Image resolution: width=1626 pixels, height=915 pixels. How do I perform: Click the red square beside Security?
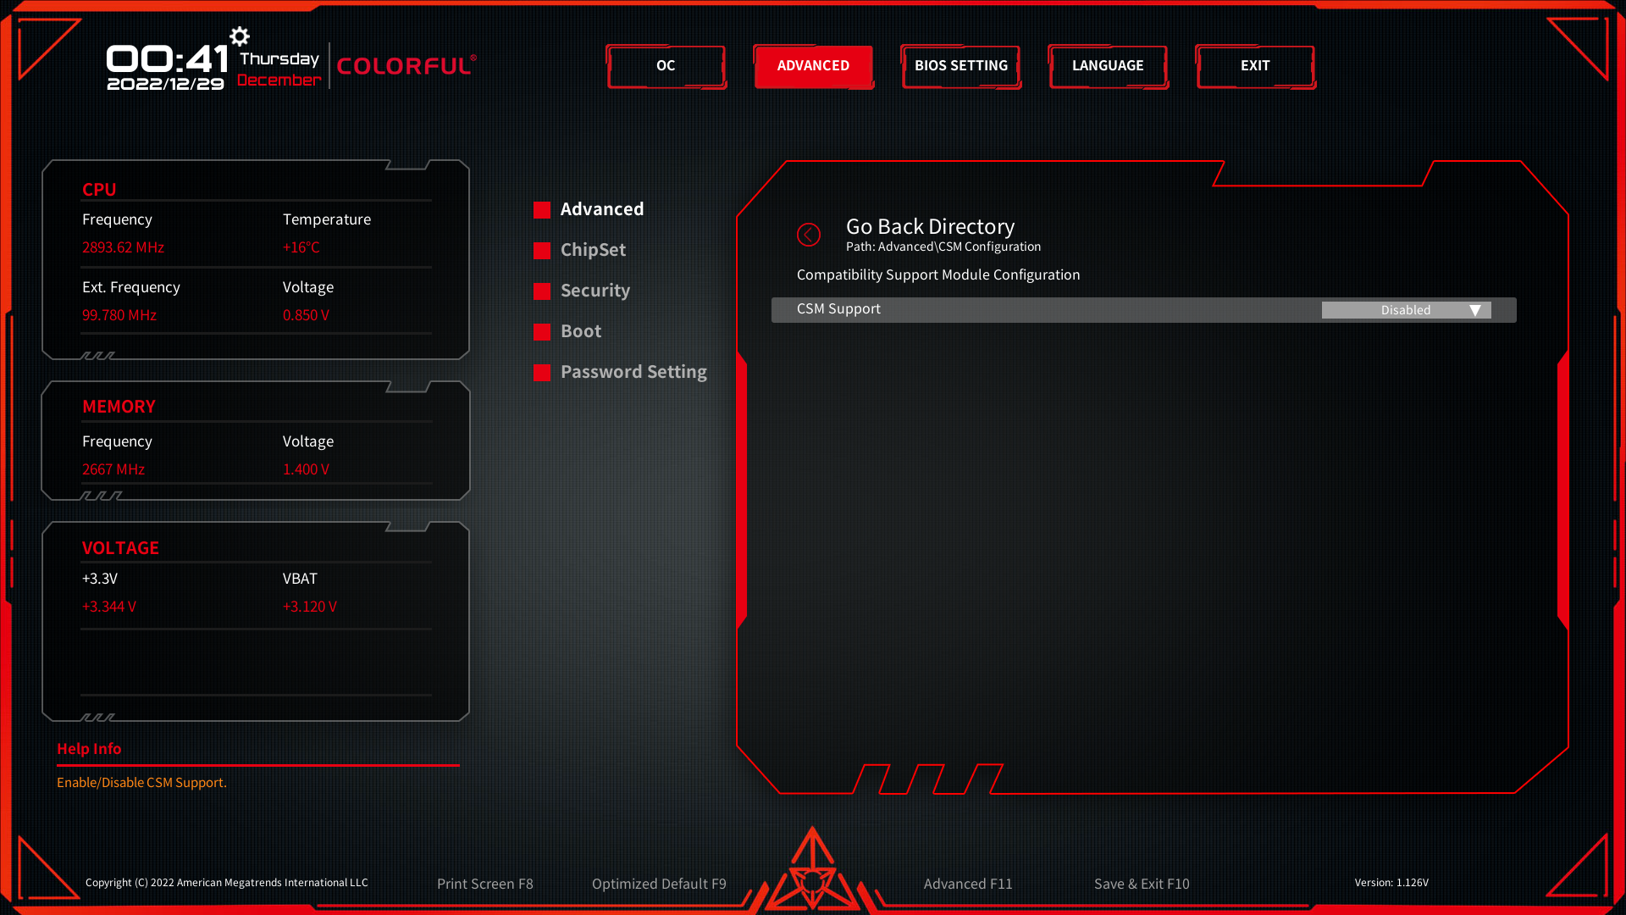(542, 291)
